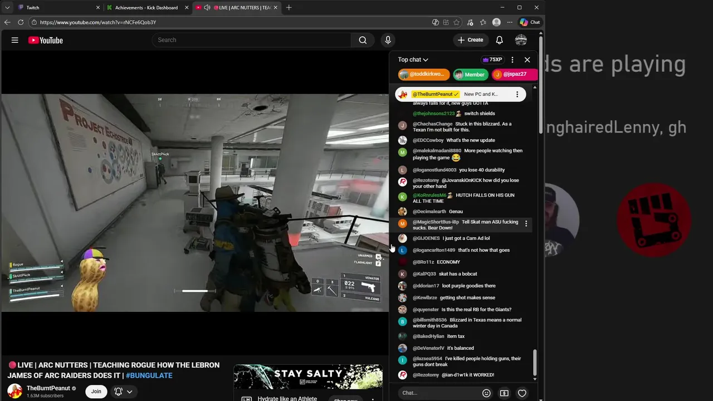
Task: Click the Chat... message input
Action: [439, 393]
